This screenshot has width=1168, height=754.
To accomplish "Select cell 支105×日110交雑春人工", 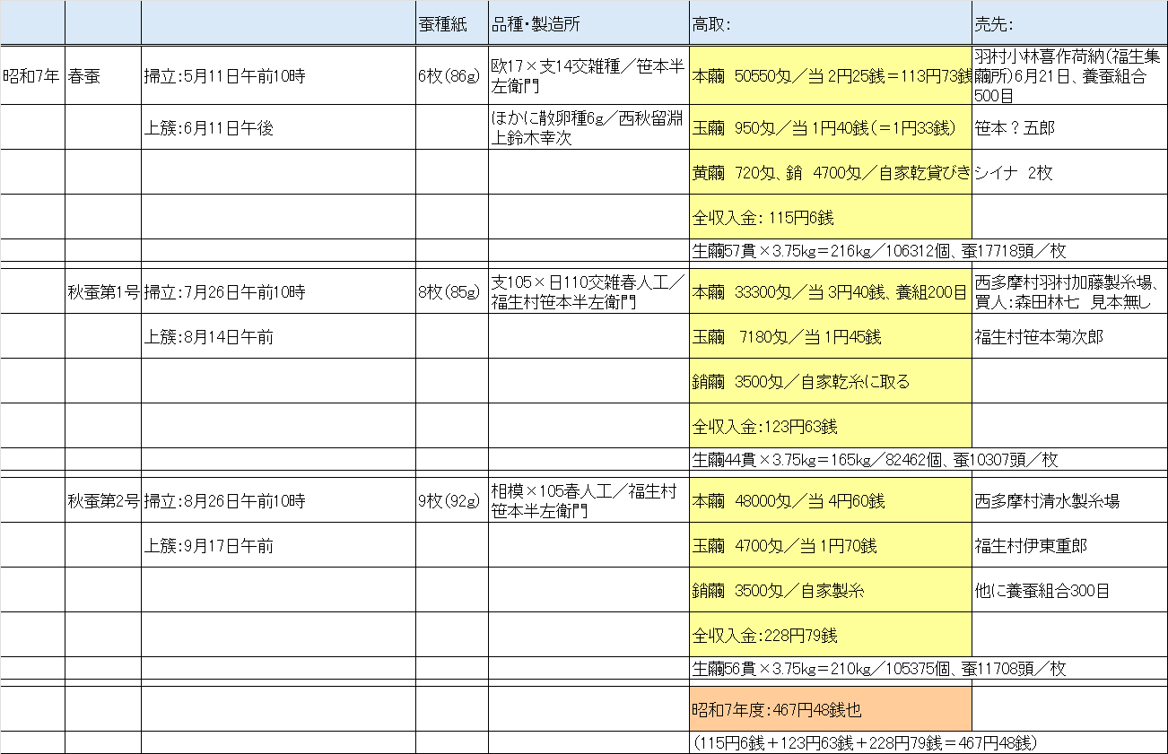I will pyautogui.click(x=588, y=291).
